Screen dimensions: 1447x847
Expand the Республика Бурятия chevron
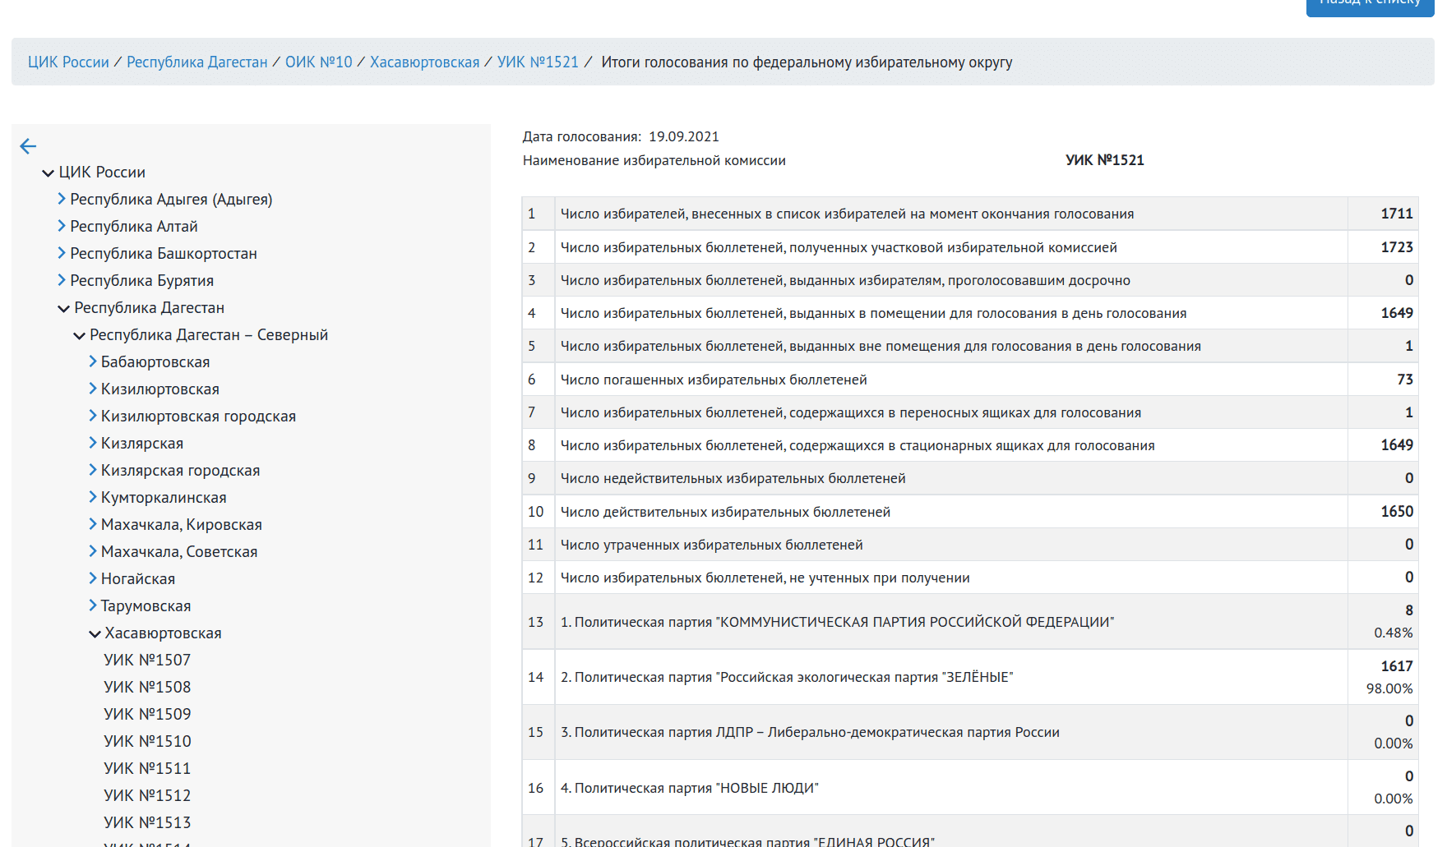62,280
